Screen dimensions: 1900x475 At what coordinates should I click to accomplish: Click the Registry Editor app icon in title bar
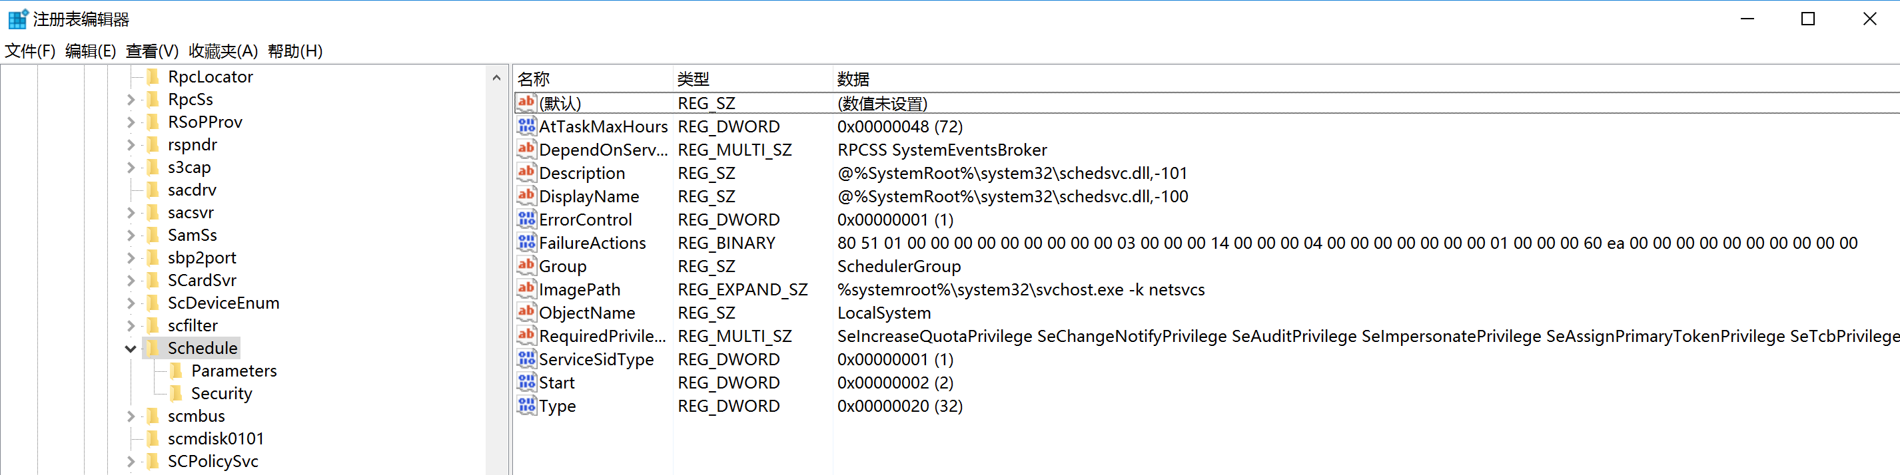click(x=18, y=19)
